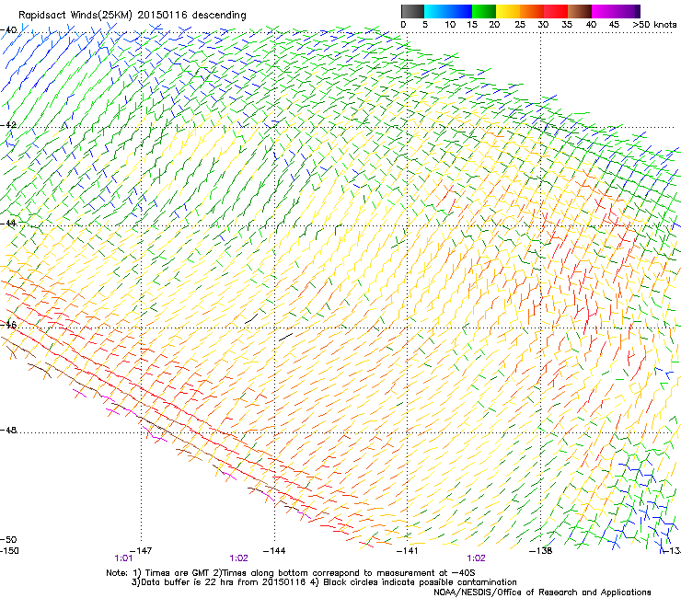Click the longitude label '-138'
The image size is (681, 598).
click(541, 551)
